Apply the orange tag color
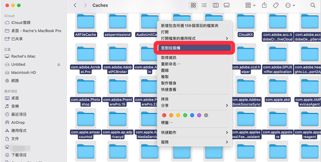 [x=171, y=115]
